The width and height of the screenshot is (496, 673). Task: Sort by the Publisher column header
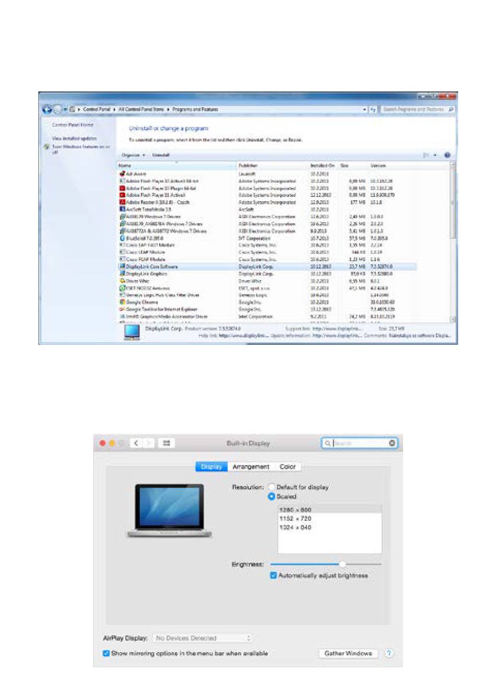(273, 165)
